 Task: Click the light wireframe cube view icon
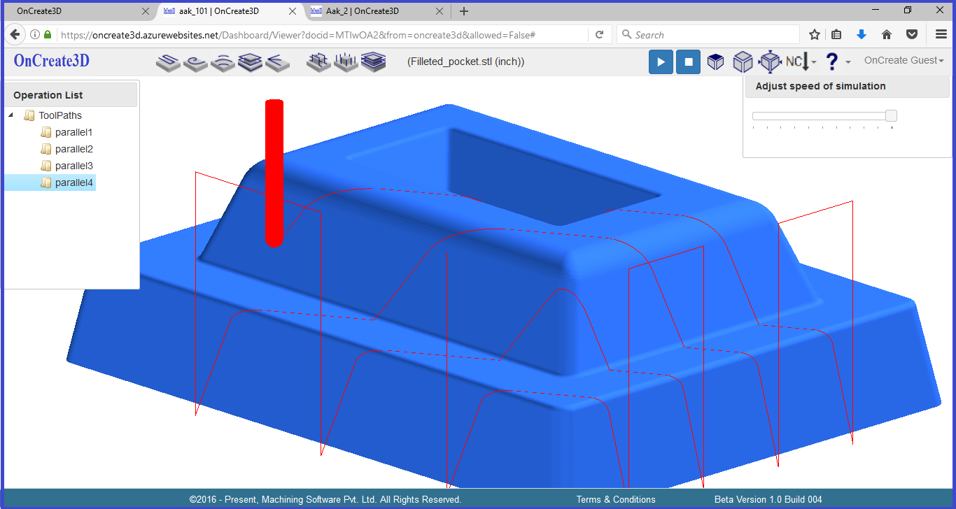click(x=743, y=62)
